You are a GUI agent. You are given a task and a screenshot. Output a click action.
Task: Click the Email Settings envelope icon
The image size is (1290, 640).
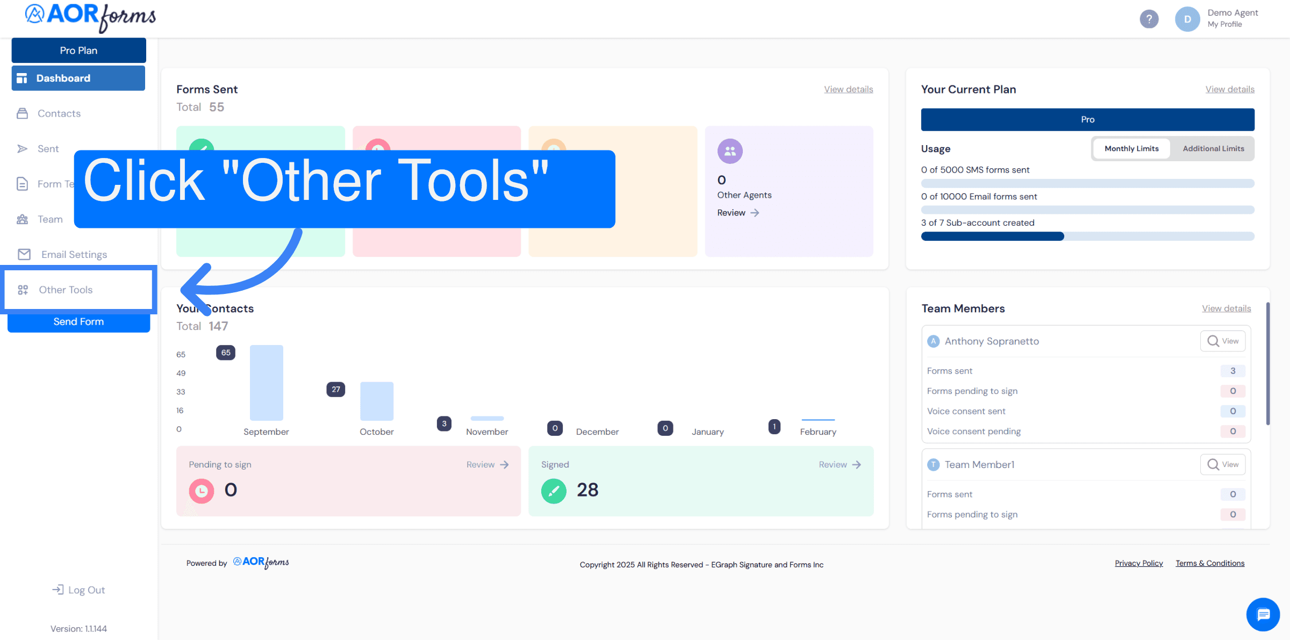point(24,254)
